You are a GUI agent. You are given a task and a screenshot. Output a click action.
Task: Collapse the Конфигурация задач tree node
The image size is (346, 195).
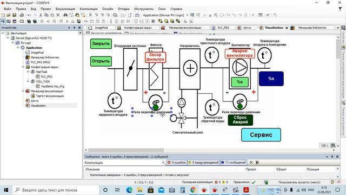(23, 67)
